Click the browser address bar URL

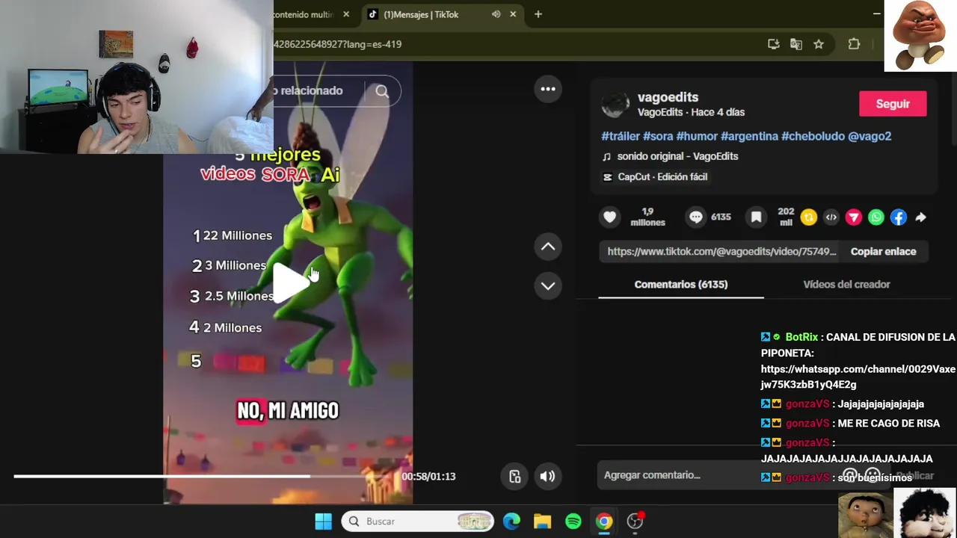point(337,44)
